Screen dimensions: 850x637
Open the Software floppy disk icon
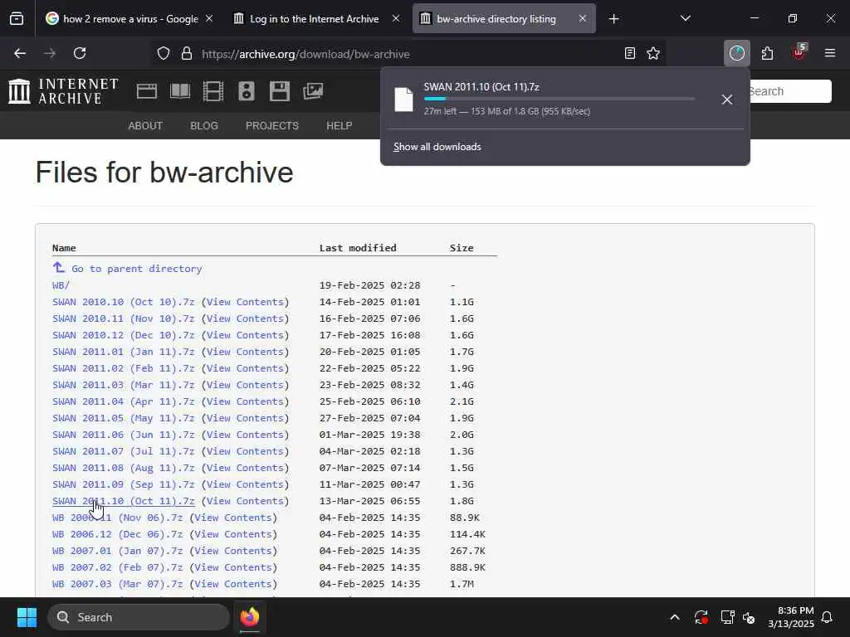point(280,91)
